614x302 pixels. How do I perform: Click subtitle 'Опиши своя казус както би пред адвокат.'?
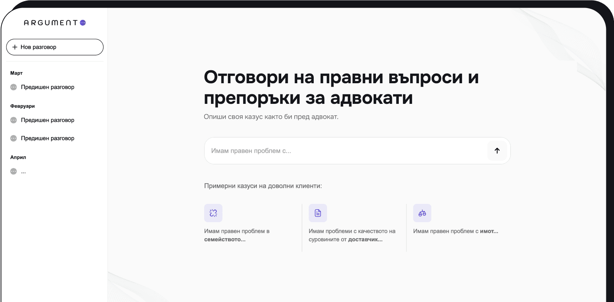[x=271, y=117]
